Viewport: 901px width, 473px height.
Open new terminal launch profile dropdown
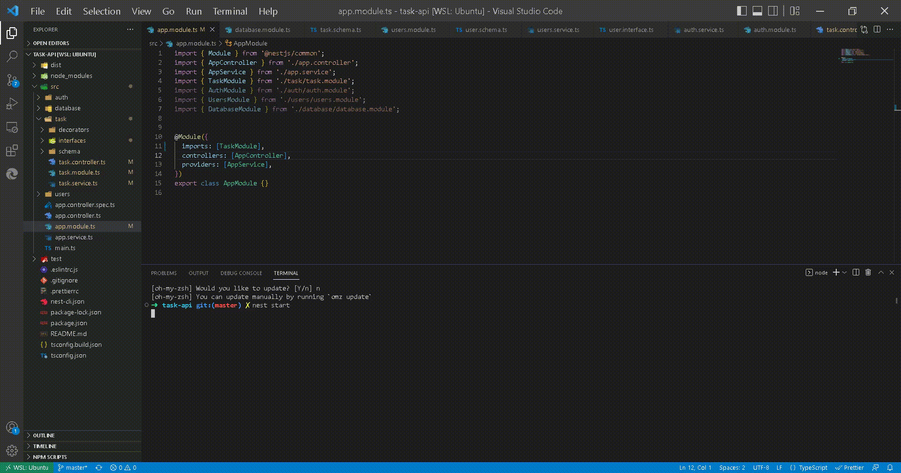(x=845, y=273)
